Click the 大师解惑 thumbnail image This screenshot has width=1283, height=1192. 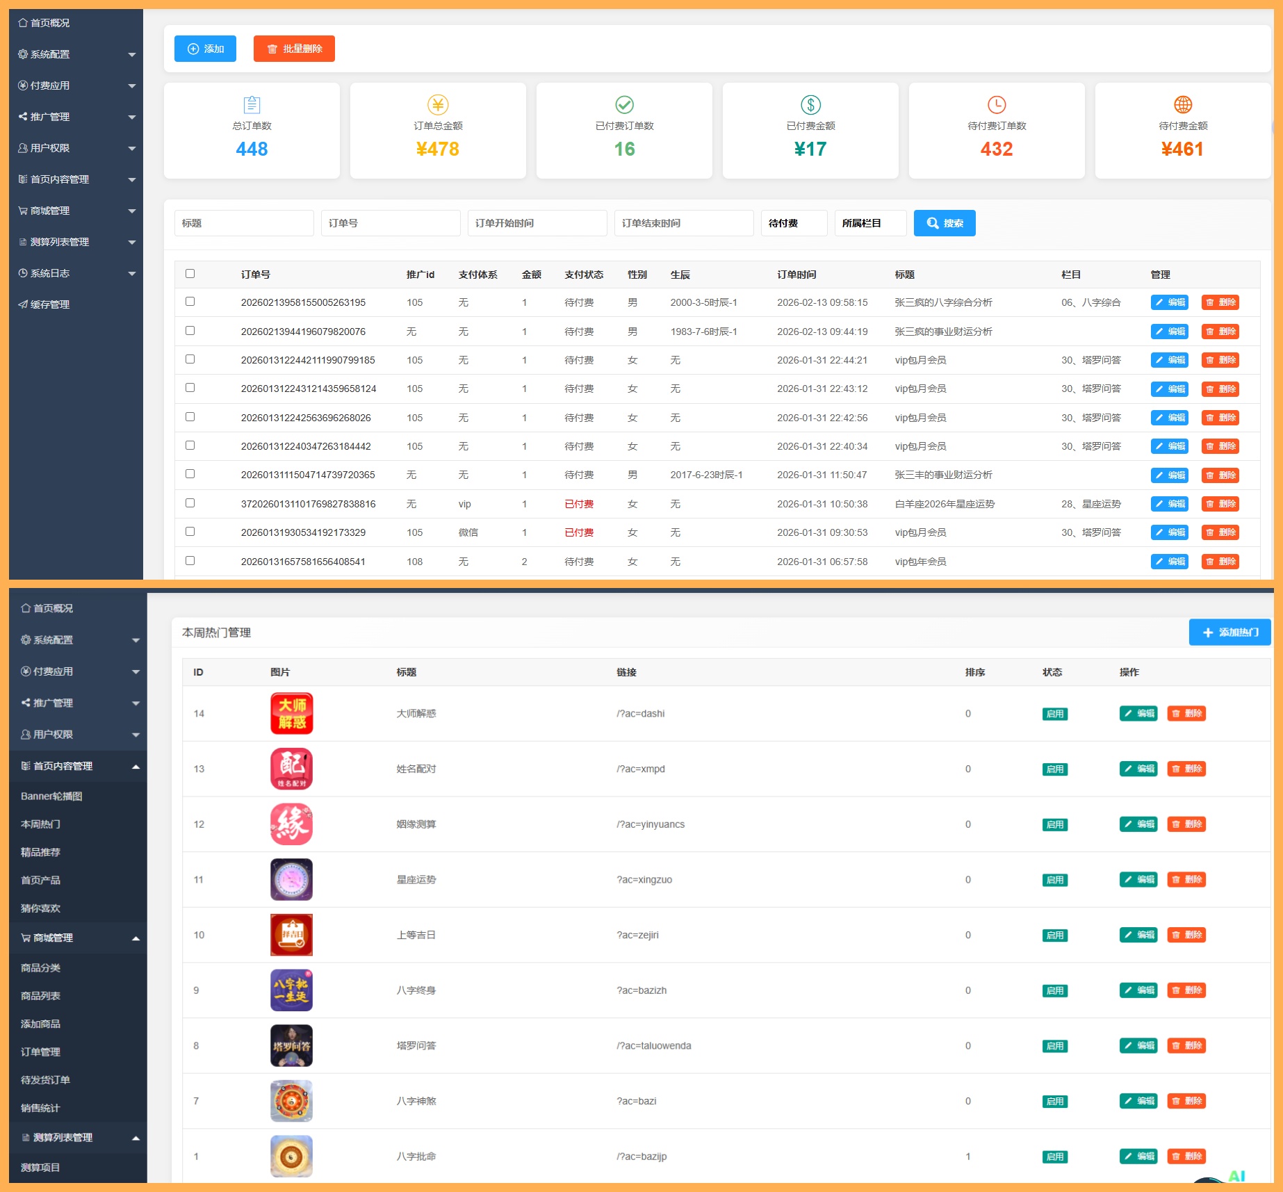[291, 714]
